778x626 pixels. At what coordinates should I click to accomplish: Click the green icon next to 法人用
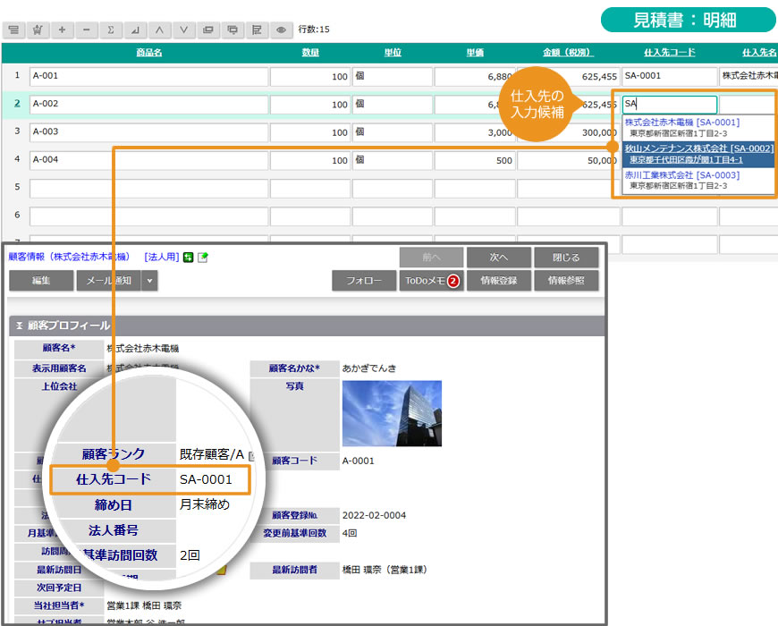pos(189,258)
